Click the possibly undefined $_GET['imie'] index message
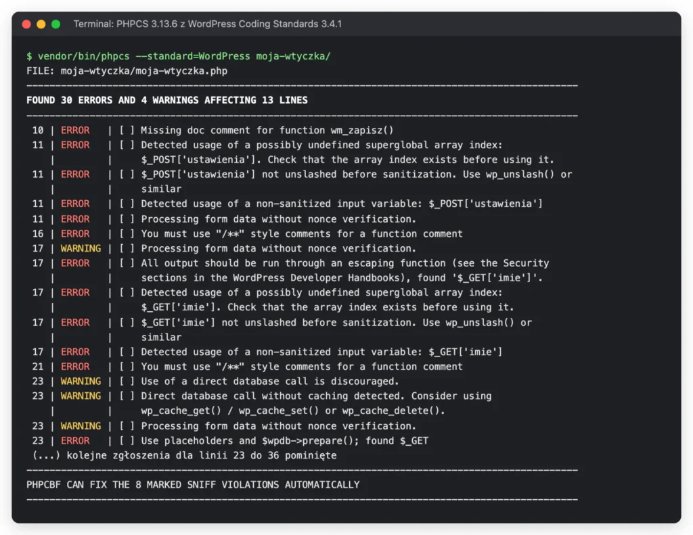The height and width of the screenshot is (535, 693). (328, 300)
